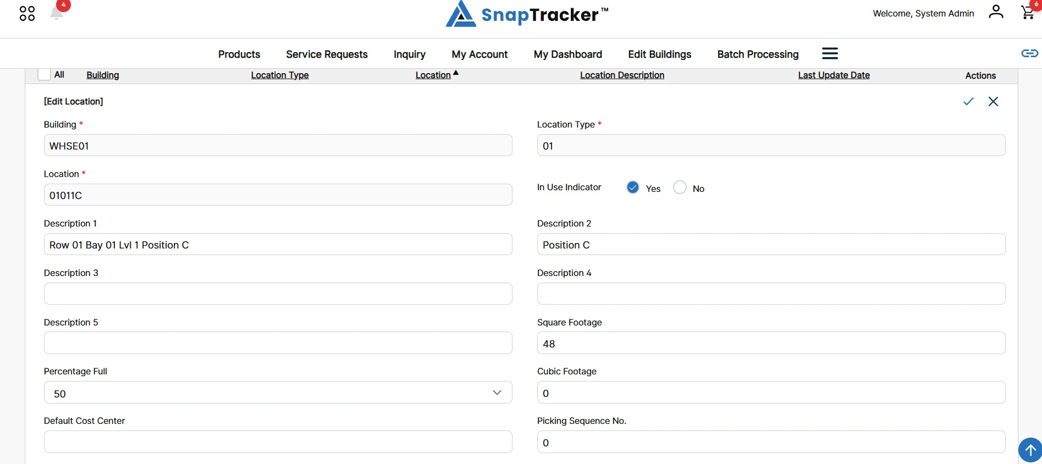Save edit with the checkmark icon
1042x464 pixels.
968,101
